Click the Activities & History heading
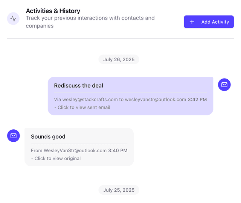 [53, 11]
